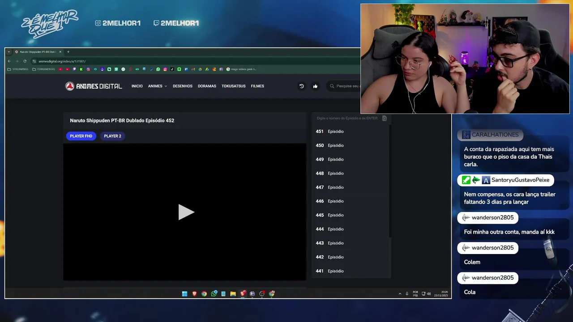Image resolution: width=573 pixels, height=322 pixels.
Task: Switch to PLAYER 2 source
Action: pyautogui.click(x=112, y=136)
